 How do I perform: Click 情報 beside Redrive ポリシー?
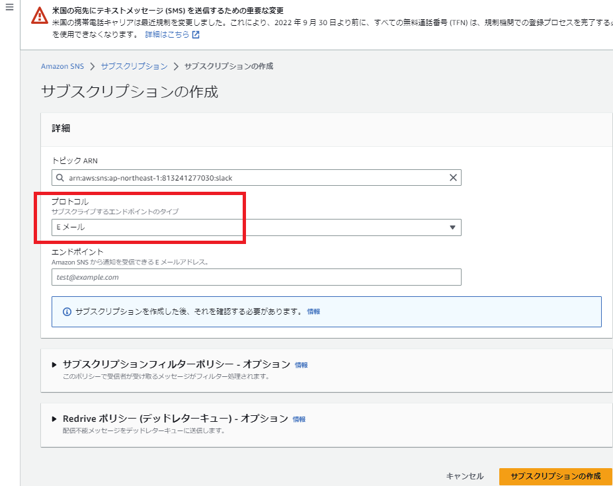pos(298,419)
